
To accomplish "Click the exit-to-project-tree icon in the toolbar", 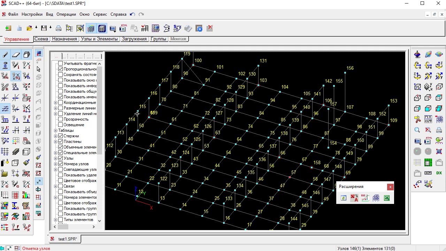I will (8, 28).
